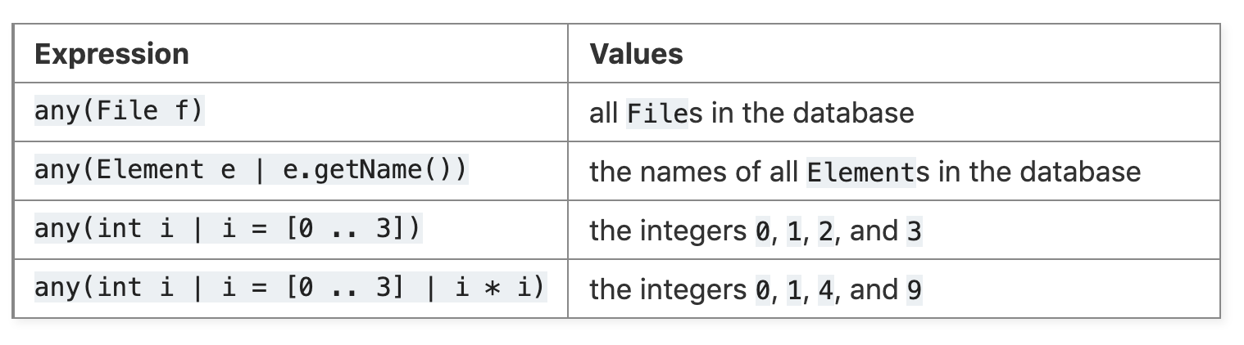Click the Expression column header
This screenshot has height=345, width=1244.
click(x=111, y=54)
